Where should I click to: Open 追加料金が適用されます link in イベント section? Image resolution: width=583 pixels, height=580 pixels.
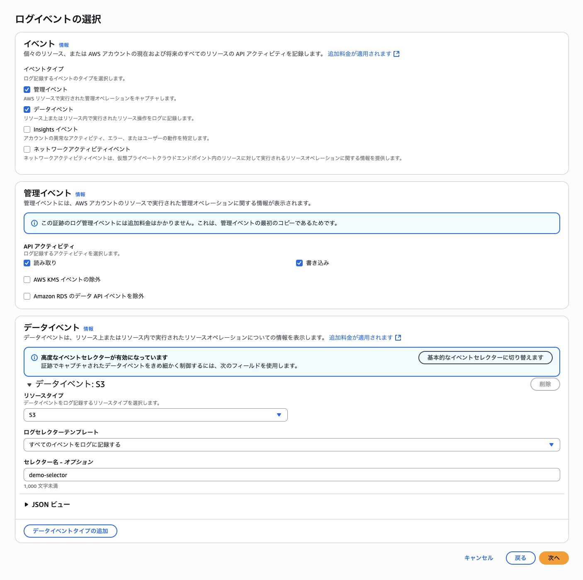pyautogui.click(x=360, y=54)
